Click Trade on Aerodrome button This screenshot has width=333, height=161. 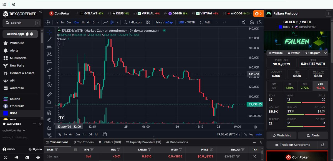292,145
